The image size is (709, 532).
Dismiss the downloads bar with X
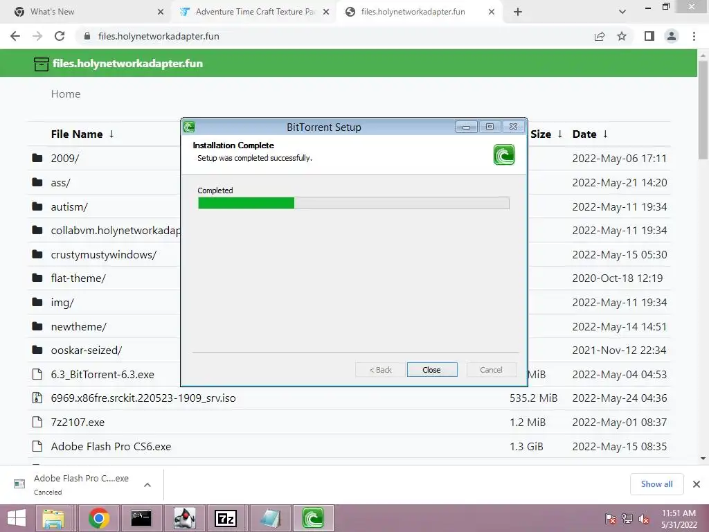(x=697, y=484)
